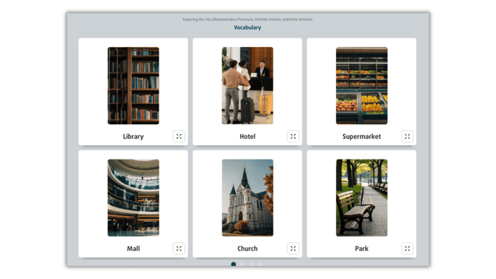Click the Vocabulary heading
Viewport: 496px width, 279px height.
click(x=247, y=27)
